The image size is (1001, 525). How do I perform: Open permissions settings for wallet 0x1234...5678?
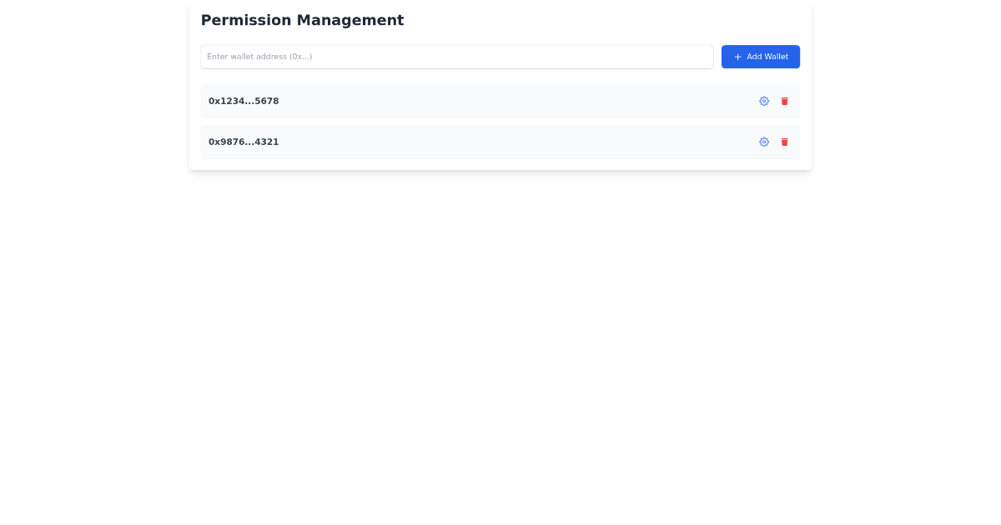[x=764, y=101]
